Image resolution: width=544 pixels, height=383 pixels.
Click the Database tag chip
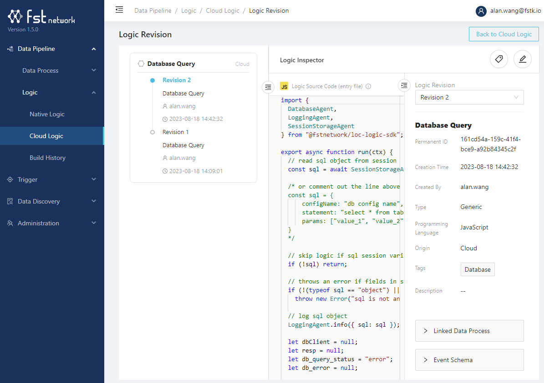point(477,269)
